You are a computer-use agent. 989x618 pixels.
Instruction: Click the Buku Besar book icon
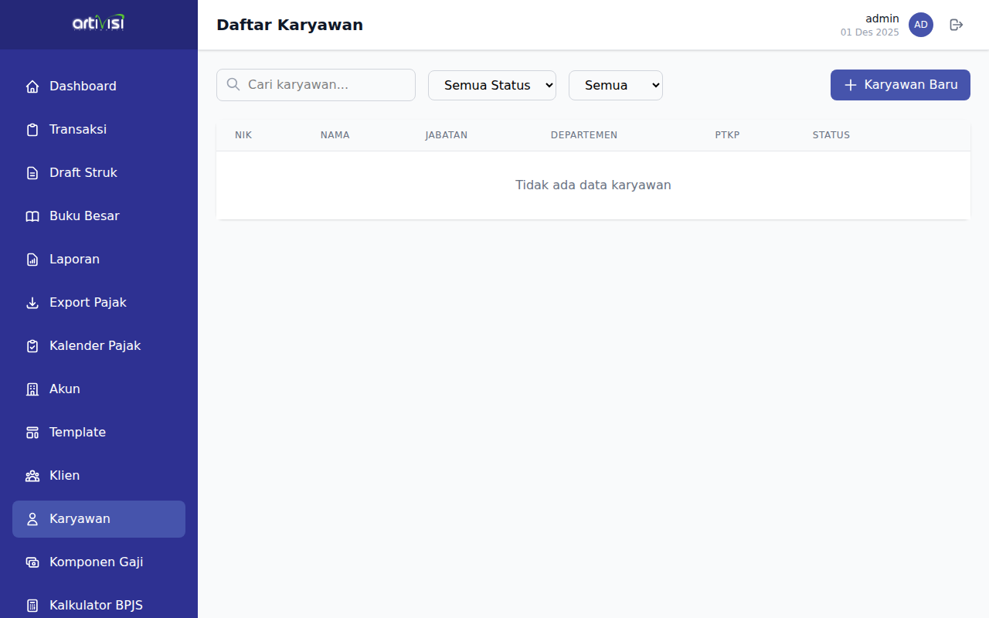pos(32,216)
